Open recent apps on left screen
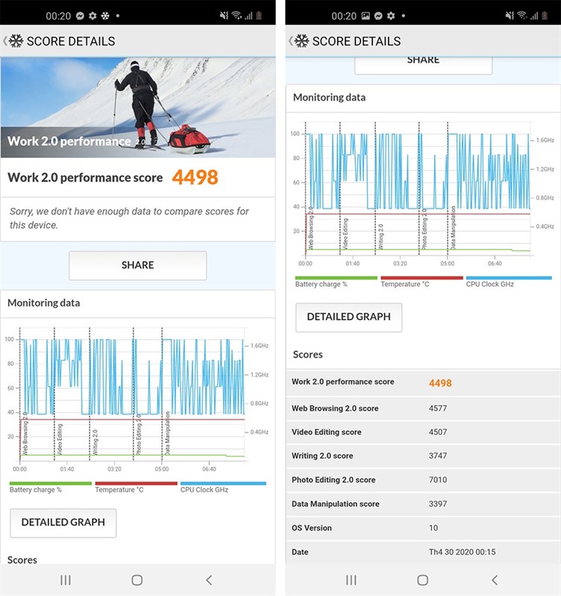Viewport: 561px width, 596px height. 66,580
